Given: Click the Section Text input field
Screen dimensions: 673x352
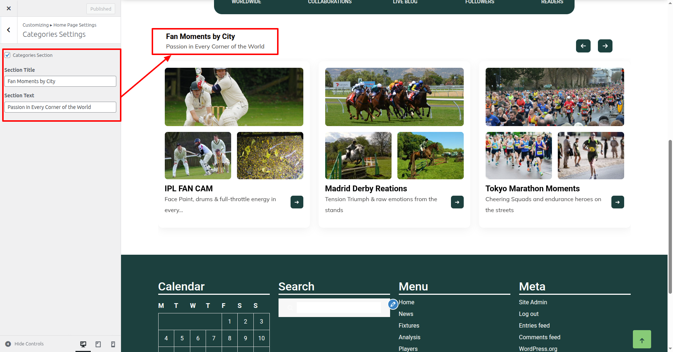Looking at the screenshot, I should (x=60, y=107).
